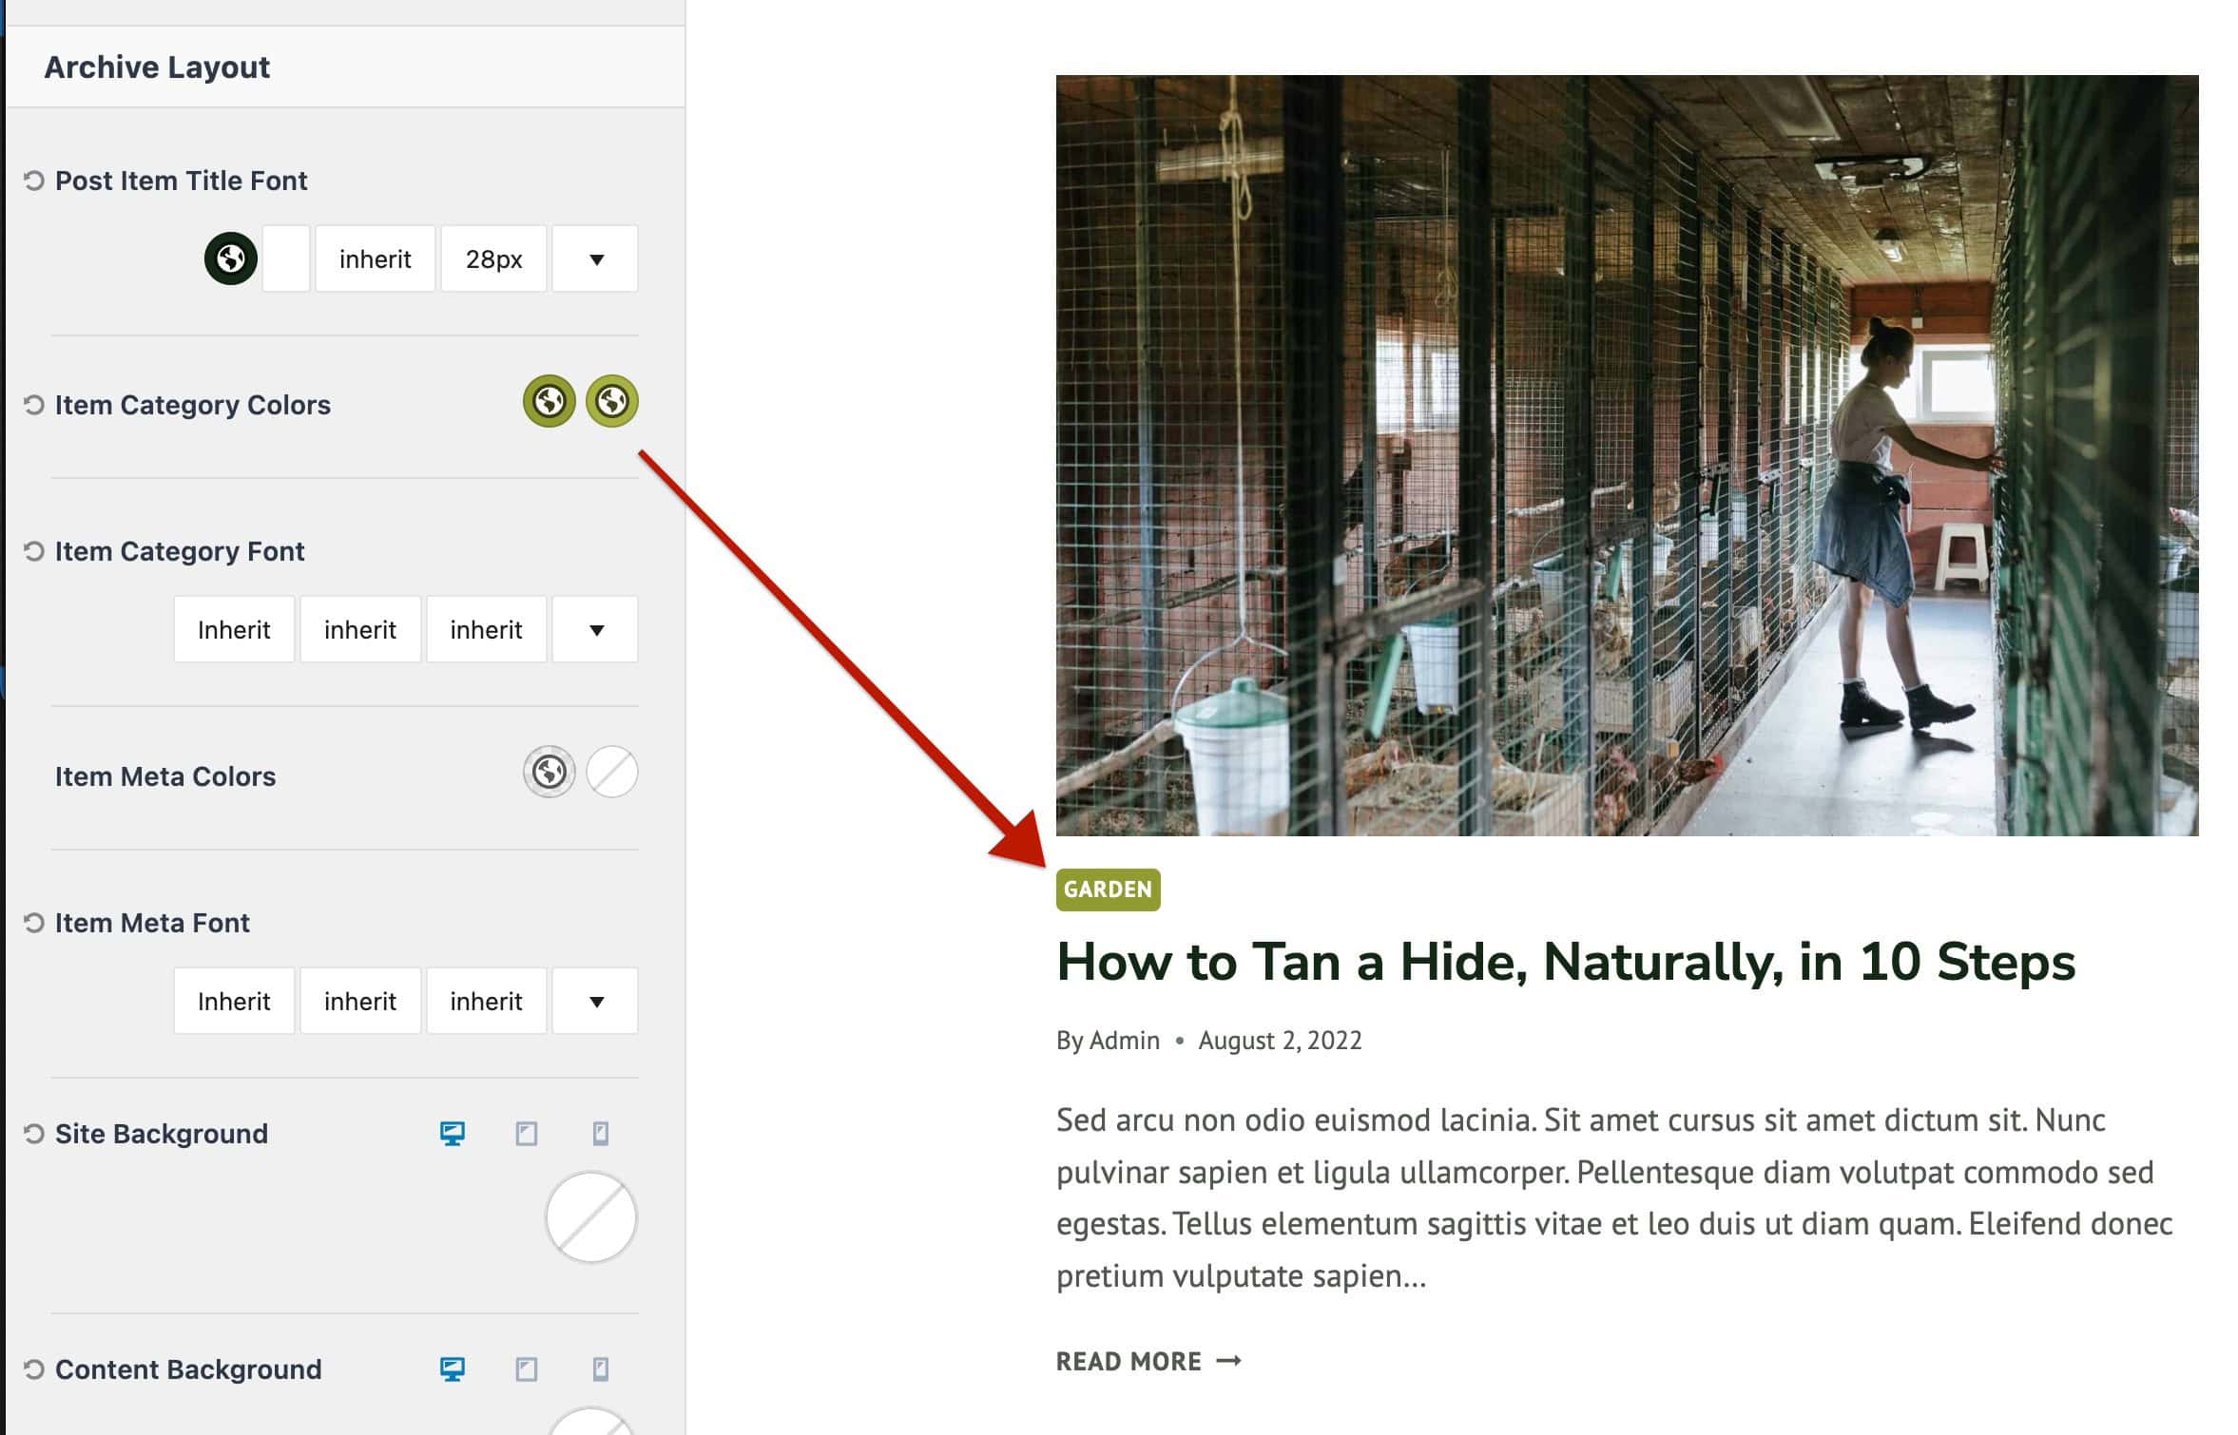Expand Item Meta Font options dropdown
Image resolution: width=2238 pixels, height=1435 pixels.
(595, 1001)
